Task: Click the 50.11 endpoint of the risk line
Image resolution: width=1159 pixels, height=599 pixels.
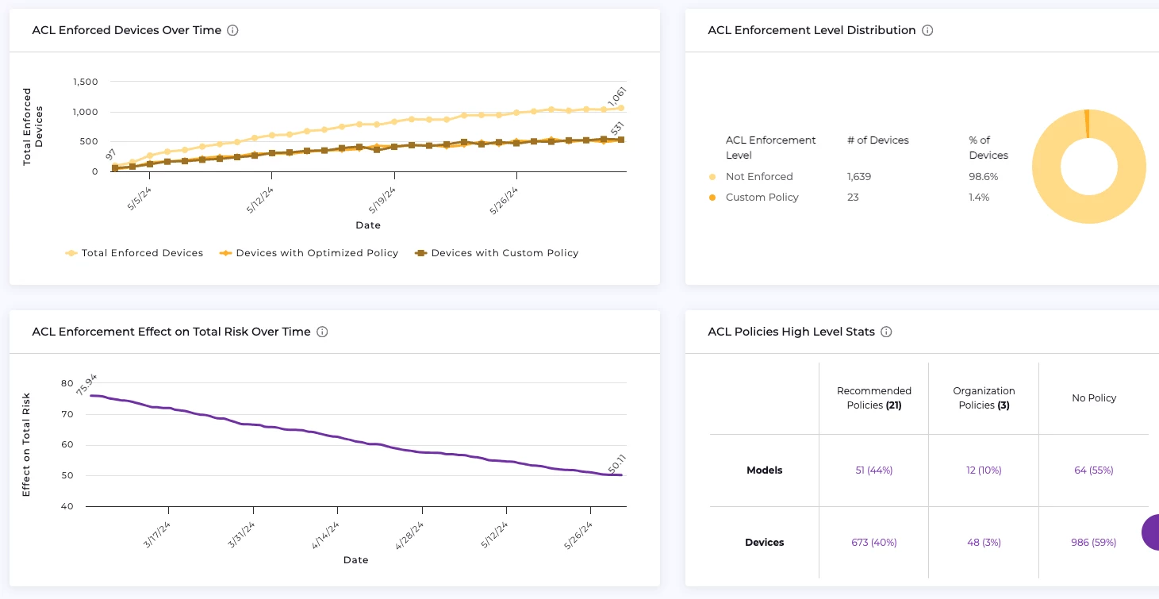Action: pyautogui.click(x=620, y=475)
